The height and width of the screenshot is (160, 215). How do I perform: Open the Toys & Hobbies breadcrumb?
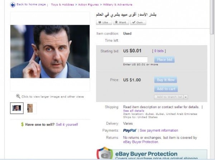[x=62, y=5]
